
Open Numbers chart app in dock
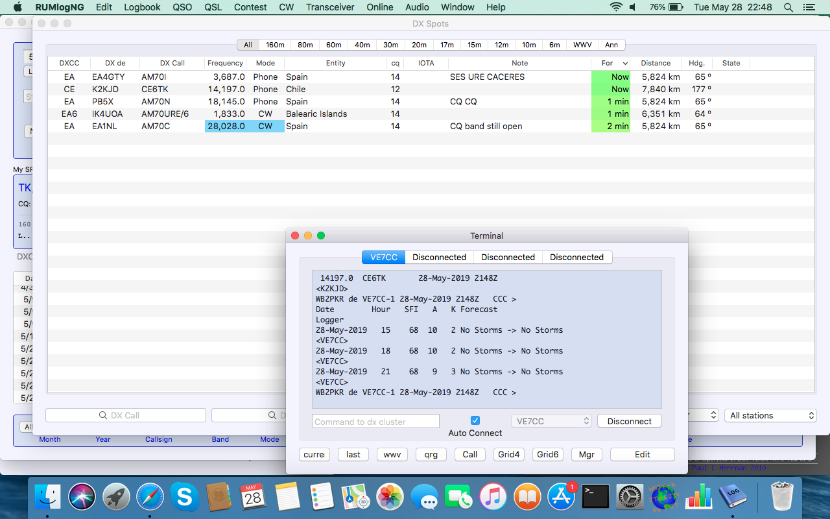(698, 498)
